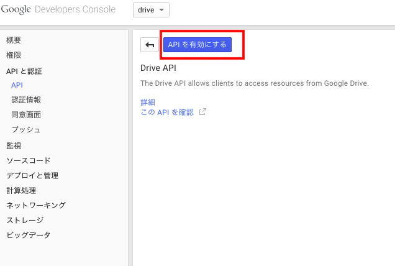Expand the 計算処理 sidebar section

(21, 190)
